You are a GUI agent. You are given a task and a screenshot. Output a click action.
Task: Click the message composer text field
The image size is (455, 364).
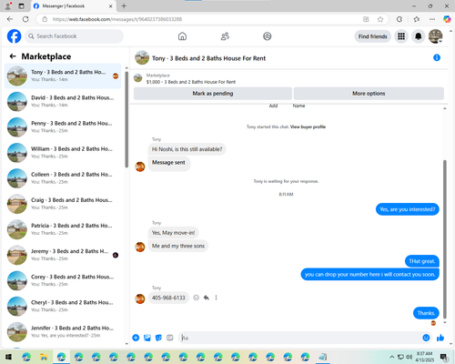click(x=299, y=338)
